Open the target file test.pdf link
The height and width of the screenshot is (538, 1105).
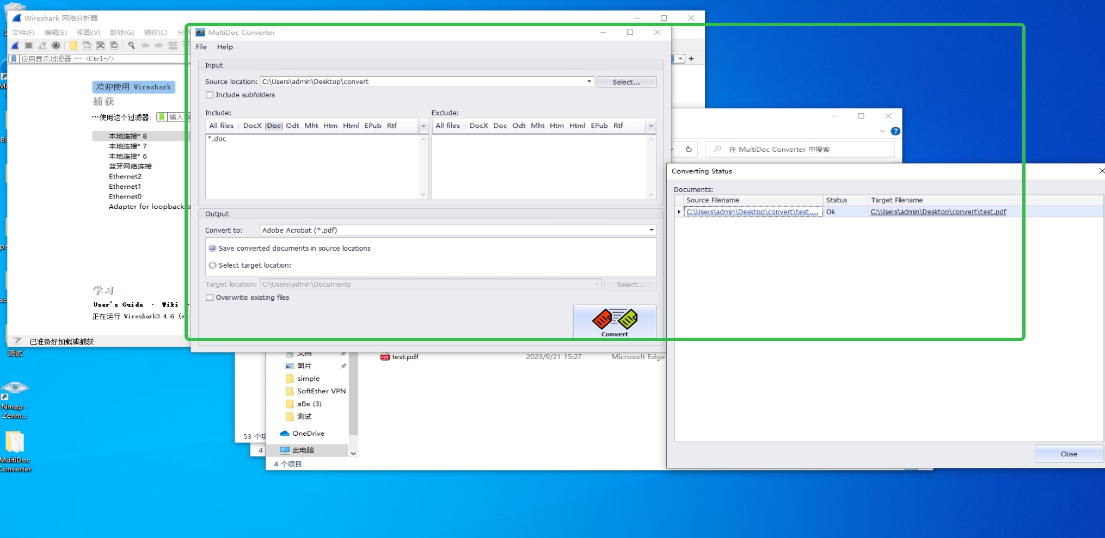(x=938, y=212)
